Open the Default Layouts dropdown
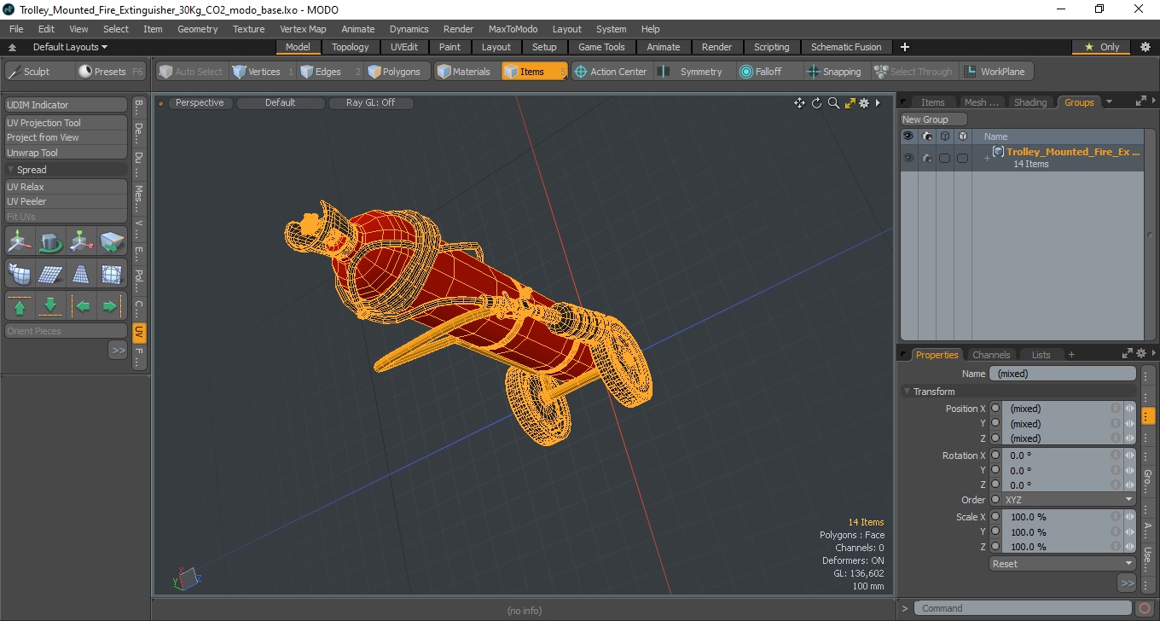Viewport: 1160px width, 621px height. (70, 47)
